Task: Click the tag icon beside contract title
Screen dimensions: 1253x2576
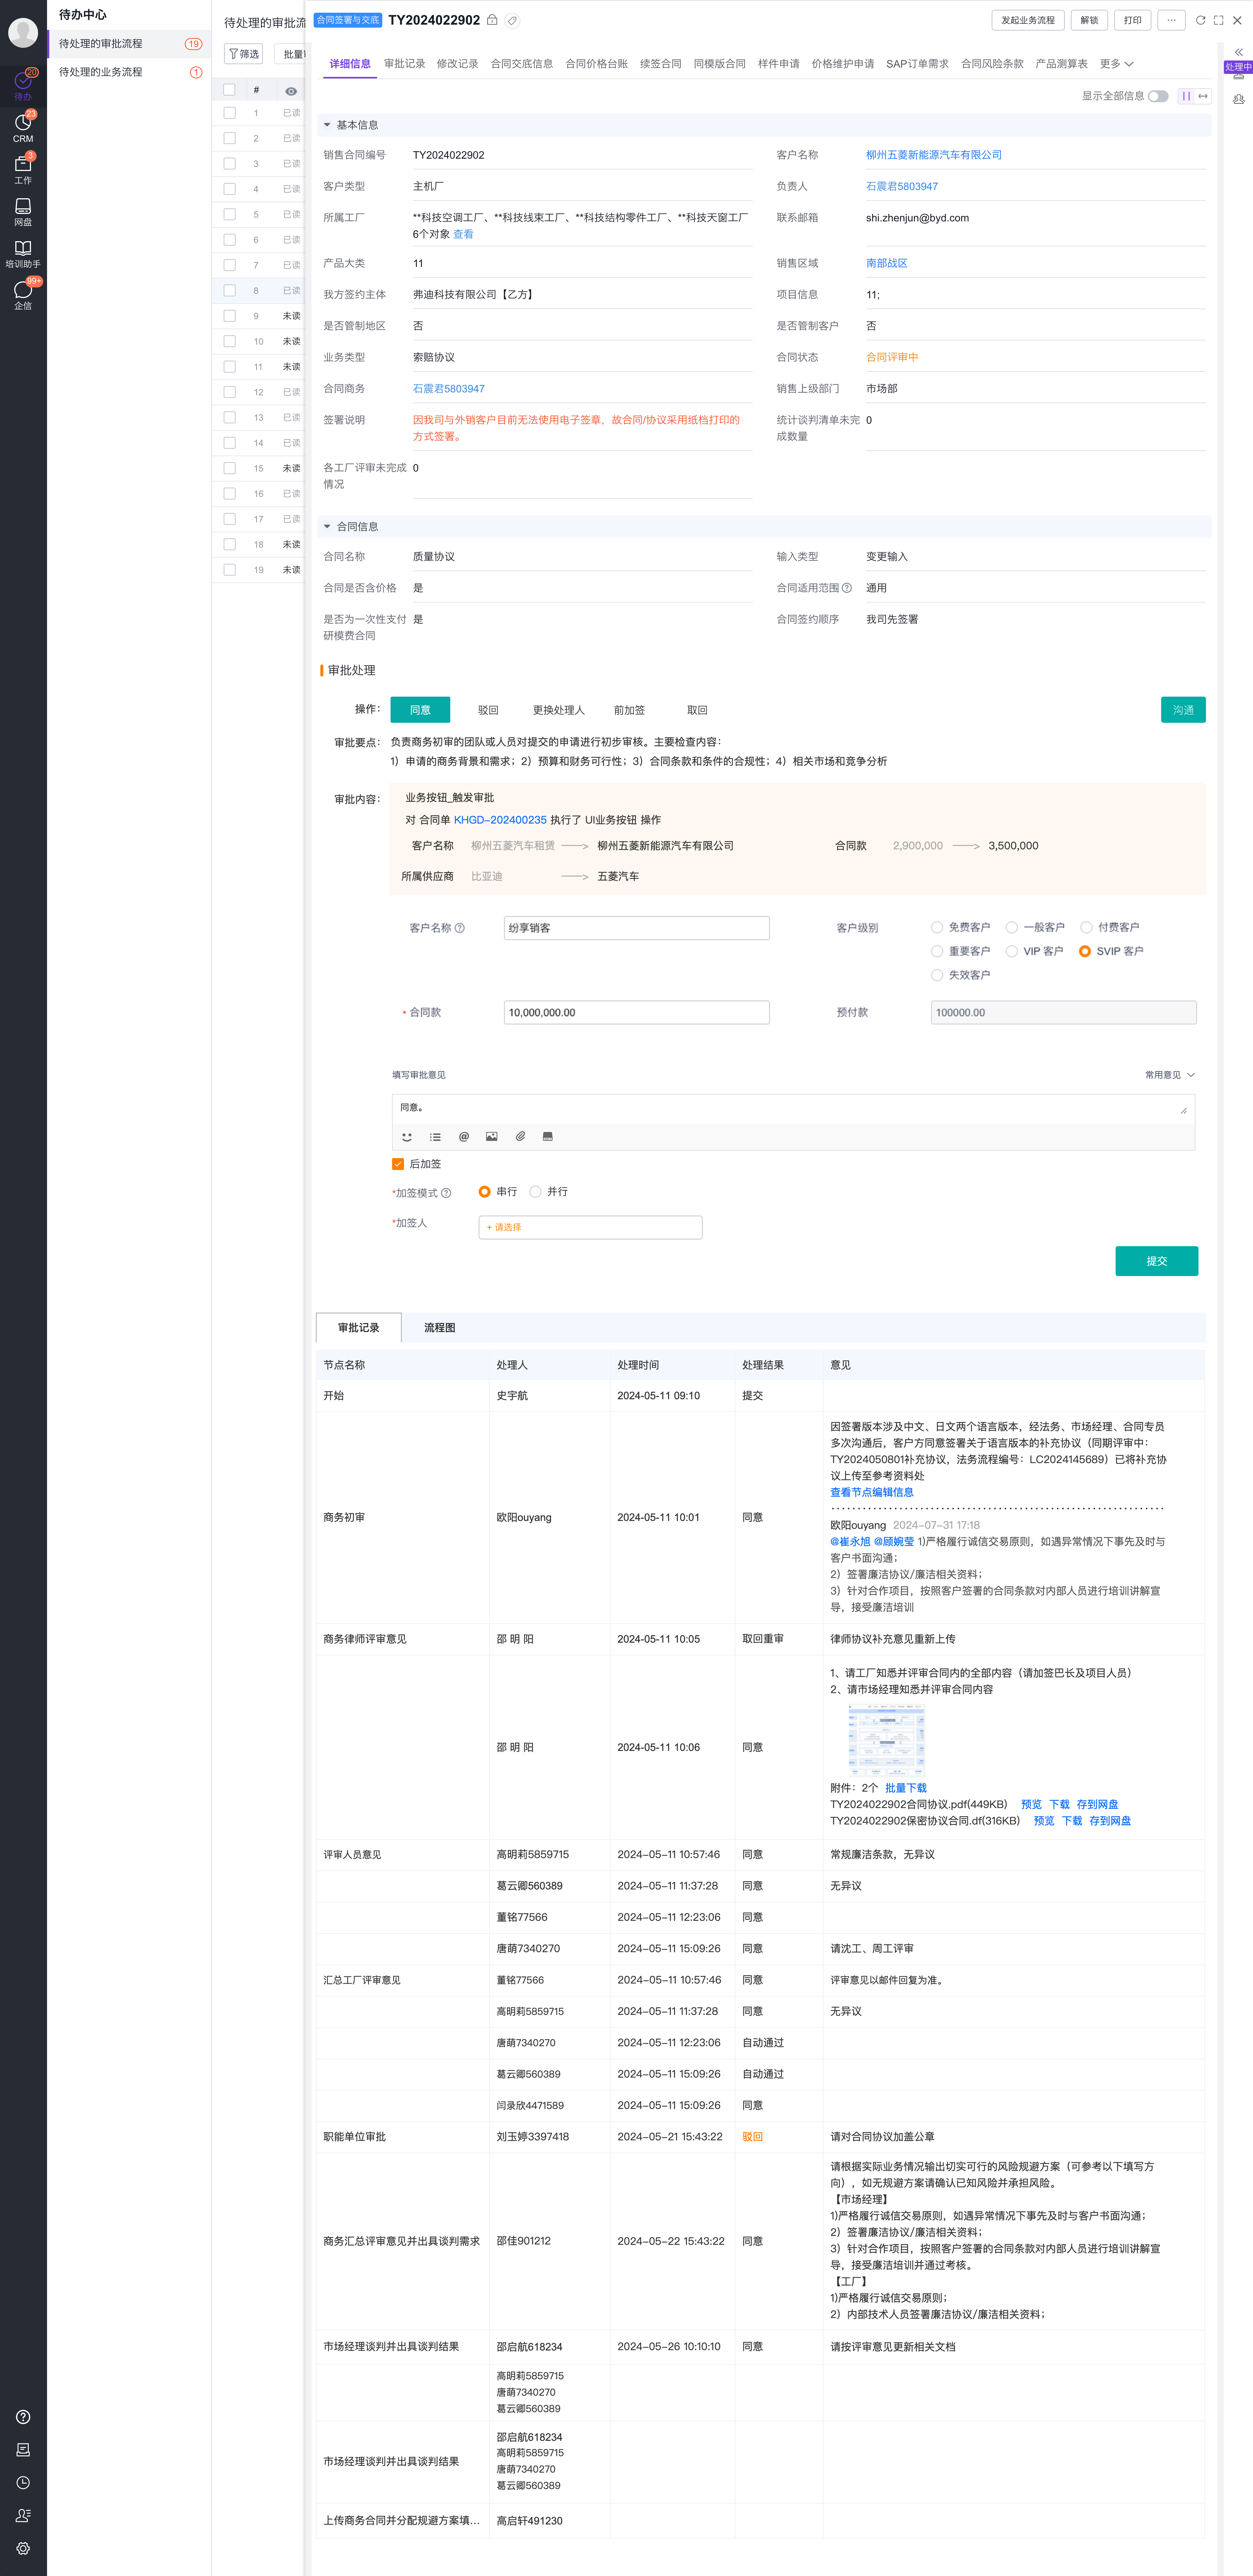Action: coord(512,20)
